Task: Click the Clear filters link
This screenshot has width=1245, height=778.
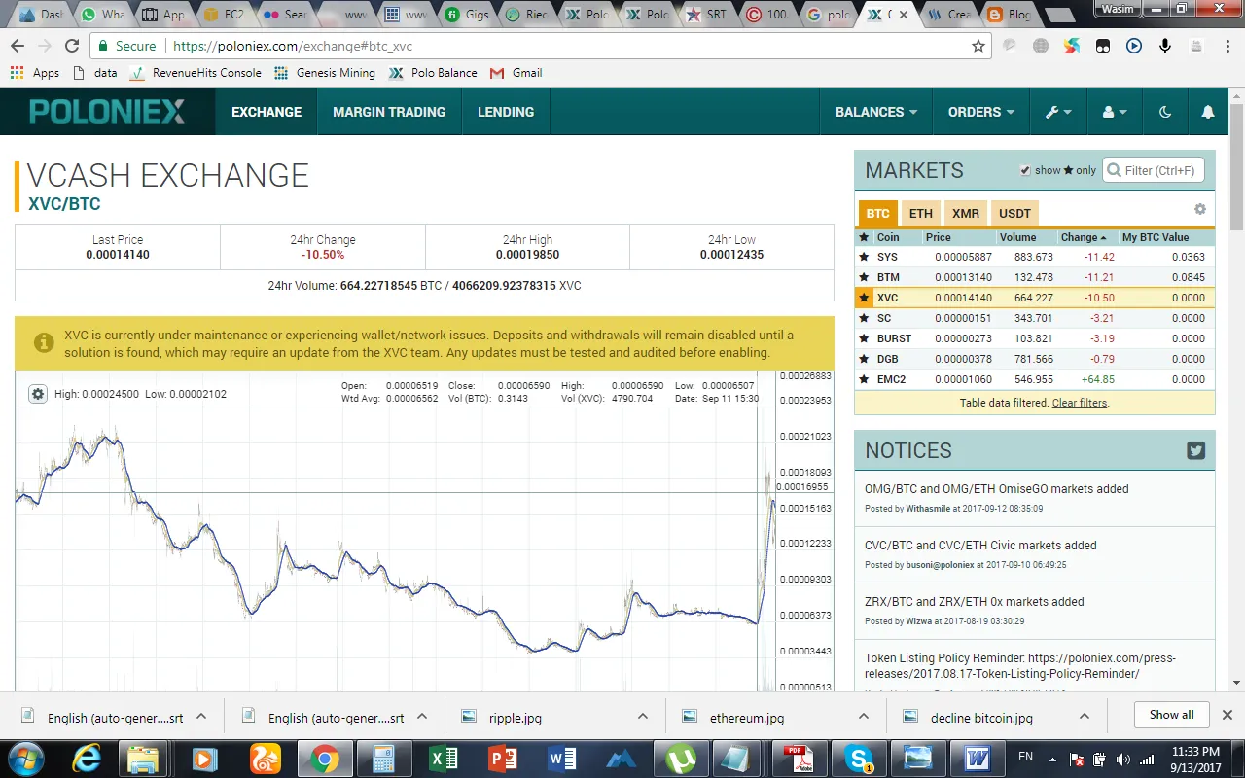Action: point(1080,403)
